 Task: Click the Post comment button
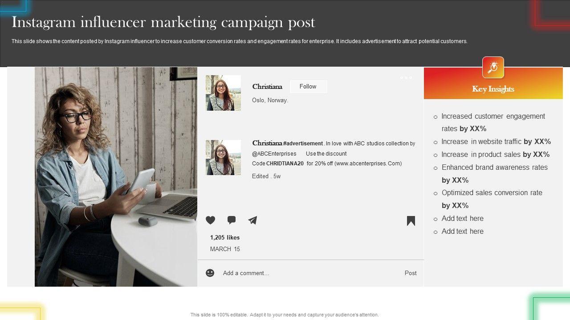click(x=410, y=273)
